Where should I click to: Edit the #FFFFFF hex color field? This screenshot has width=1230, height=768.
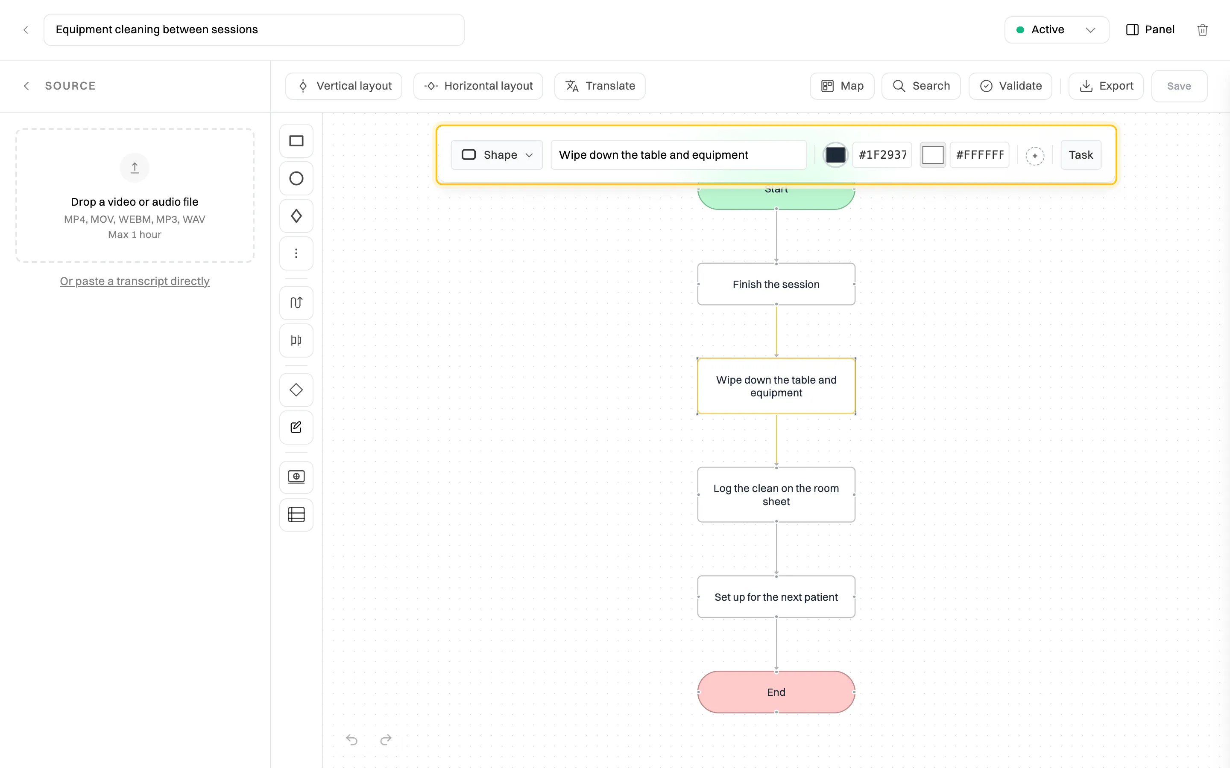click(x=979, y=155)
